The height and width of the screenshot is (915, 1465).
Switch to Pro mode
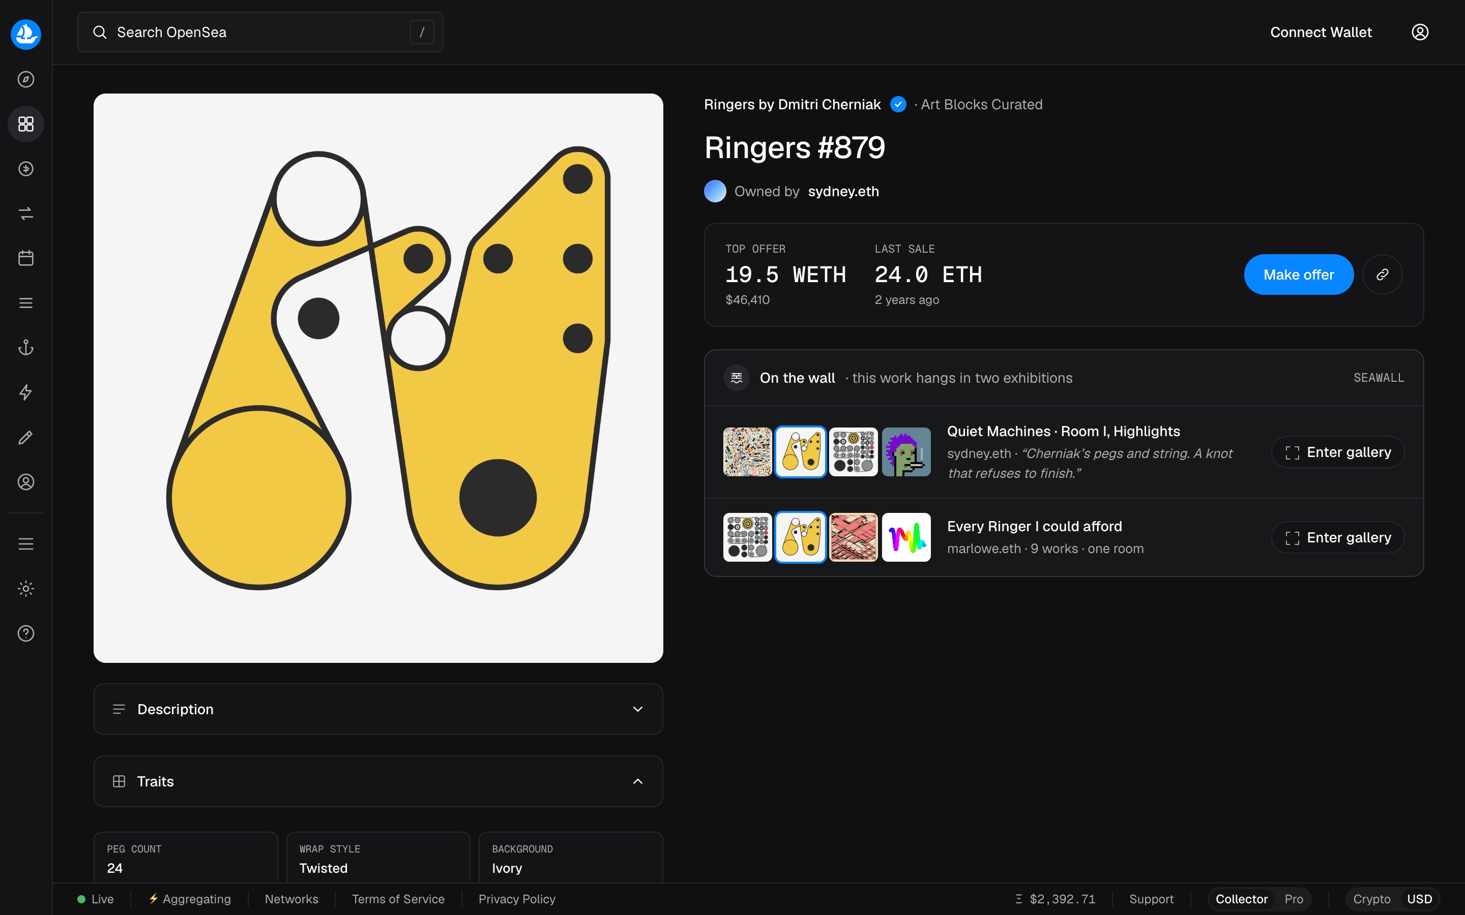[x=1294, y=899]
